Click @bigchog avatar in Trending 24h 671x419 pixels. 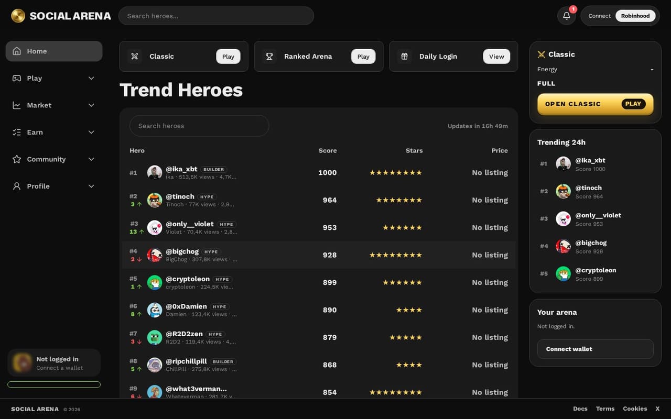563,246
